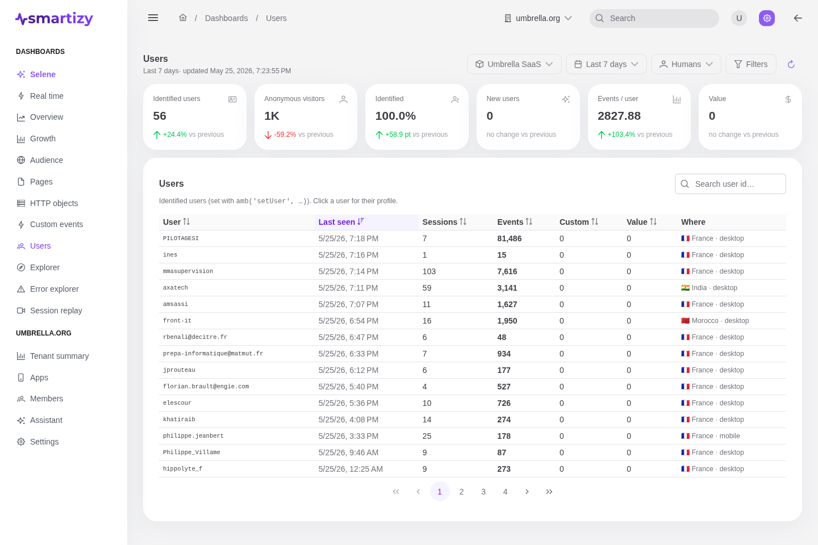This screenshot has height=545, width=818.
Task: Go to page 2 of users
Action: coord(462,492)
